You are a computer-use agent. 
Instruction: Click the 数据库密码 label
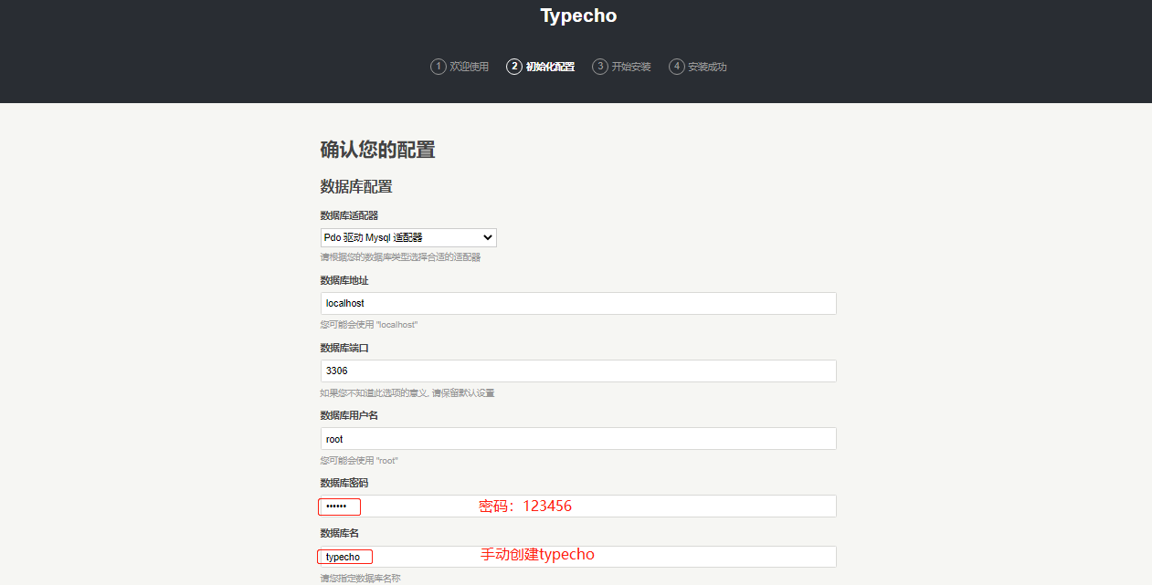click(x=344, y=483)
